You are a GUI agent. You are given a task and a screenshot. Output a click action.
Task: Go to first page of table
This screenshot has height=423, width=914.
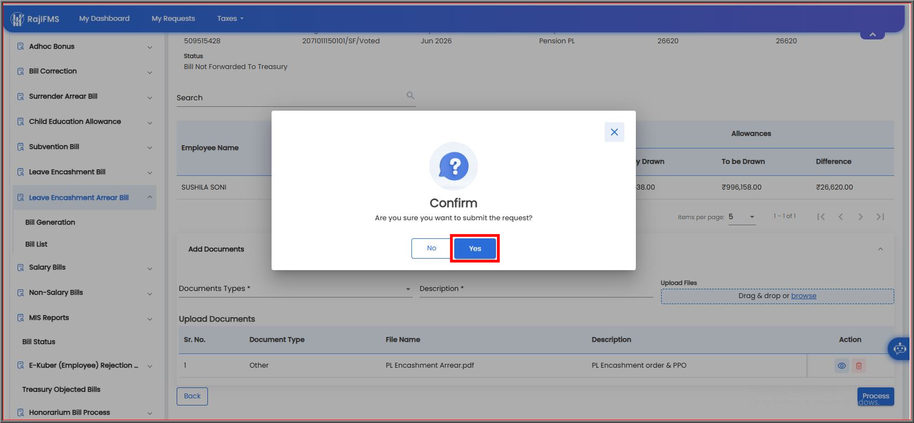821,217
